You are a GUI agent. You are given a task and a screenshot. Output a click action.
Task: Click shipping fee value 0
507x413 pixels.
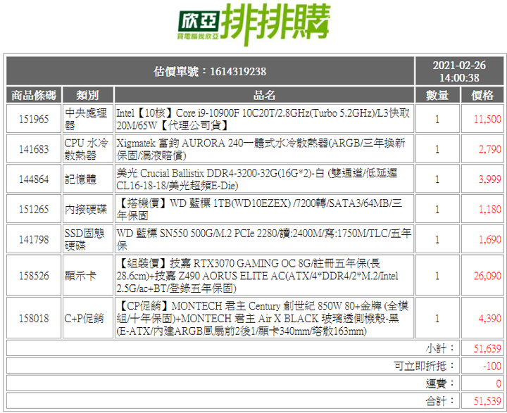499,383
